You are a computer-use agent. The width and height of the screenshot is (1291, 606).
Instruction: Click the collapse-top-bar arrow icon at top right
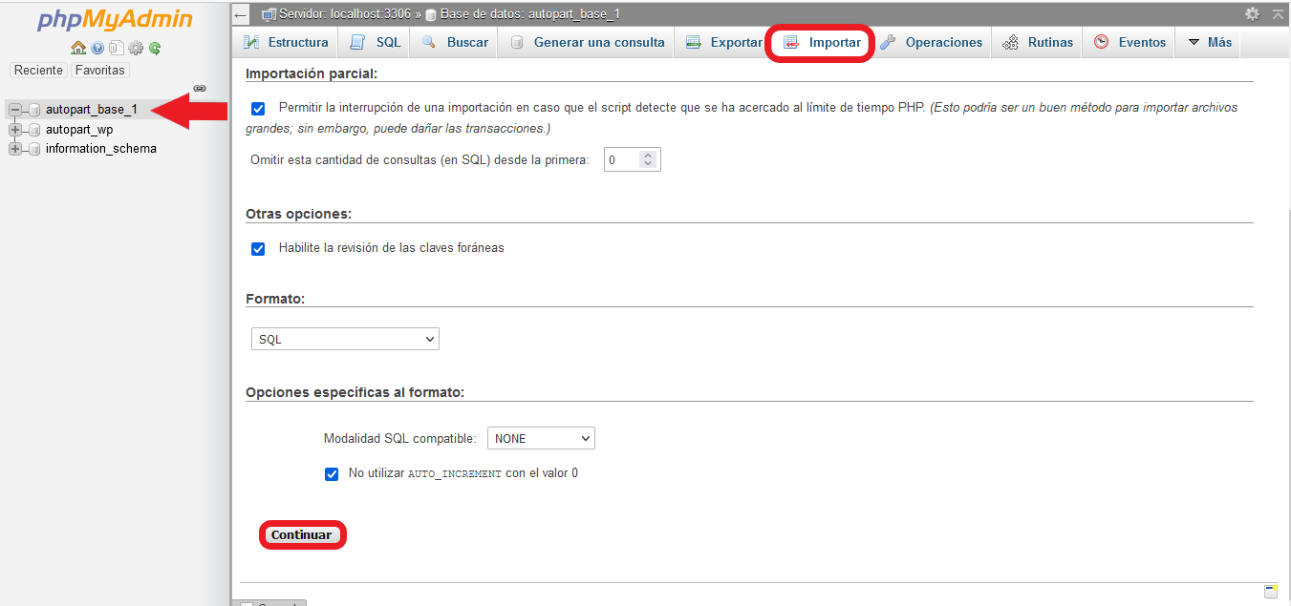tap(1278, 14)
